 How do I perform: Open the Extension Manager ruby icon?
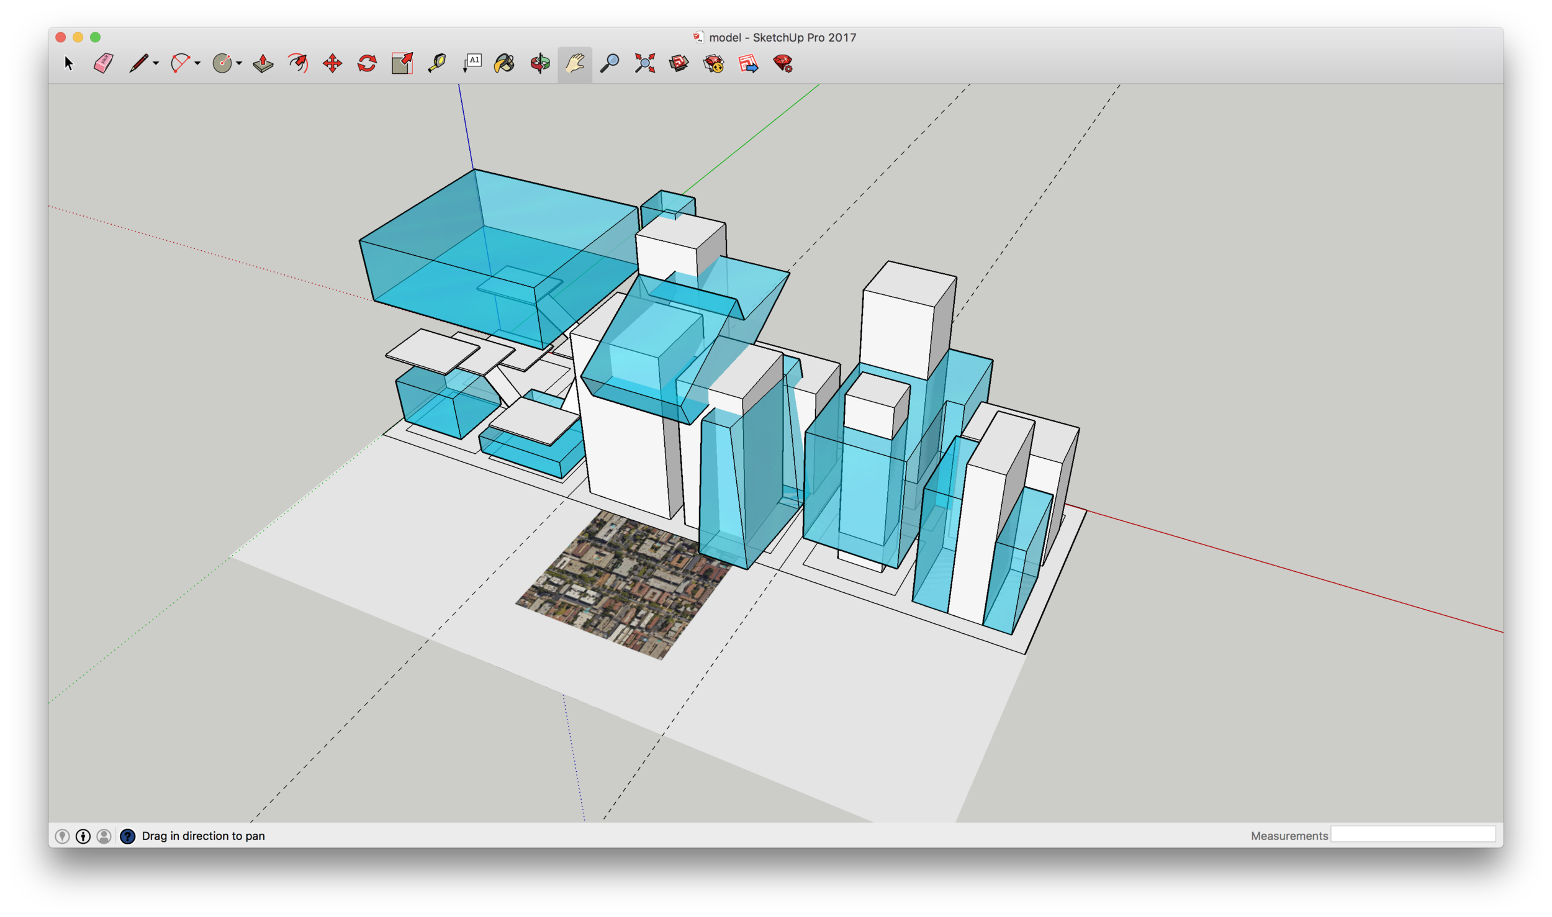click(x=783, y=63)
